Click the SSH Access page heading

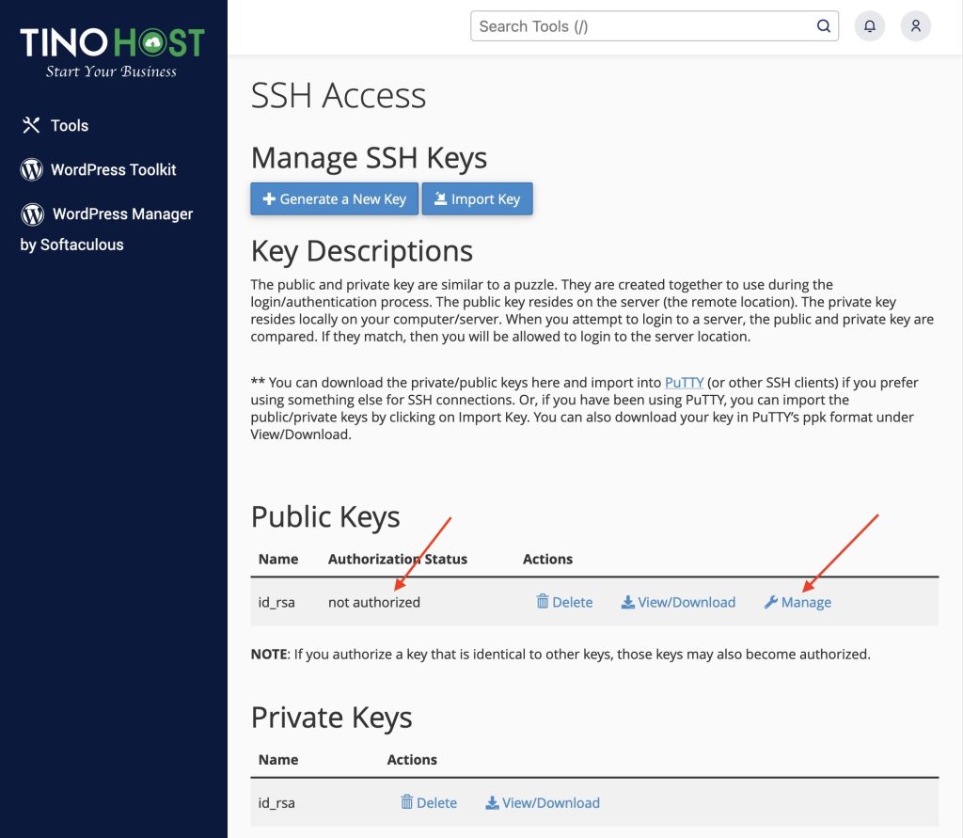pyautogui.click(x=339, y=96)
